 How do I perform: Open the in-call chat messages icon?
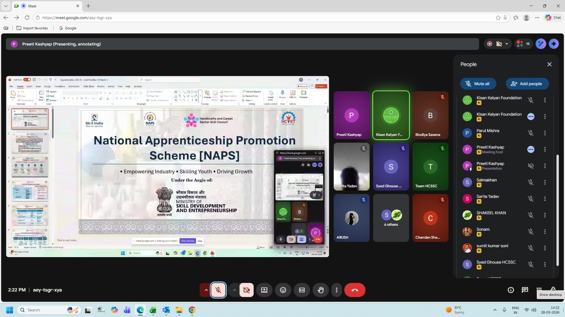(525, 290)
